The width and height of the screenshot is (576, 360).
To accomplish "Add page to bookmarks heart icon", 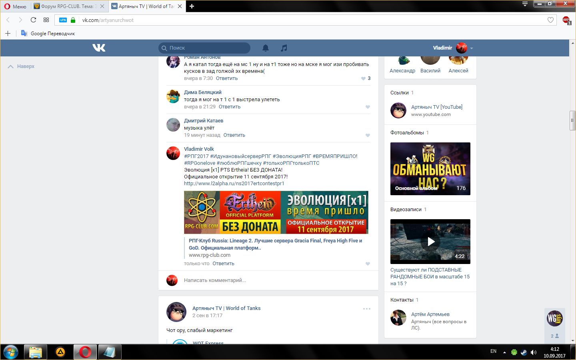I will (550, 20).
